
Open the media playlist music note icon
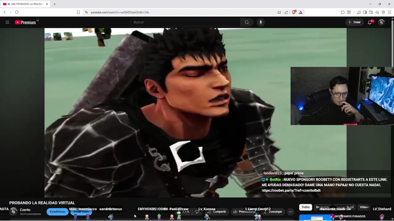click(x=359, y=12)
